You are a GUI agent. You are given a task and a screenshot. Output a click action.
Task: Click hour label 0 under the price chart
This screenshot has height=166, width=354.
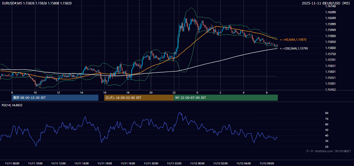197,92
